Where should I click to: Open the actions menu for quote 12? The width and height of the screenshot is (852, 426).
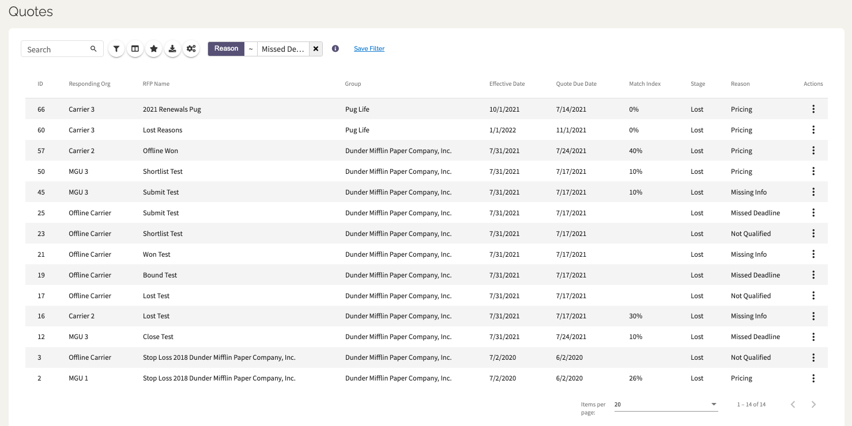pos(813,337)
